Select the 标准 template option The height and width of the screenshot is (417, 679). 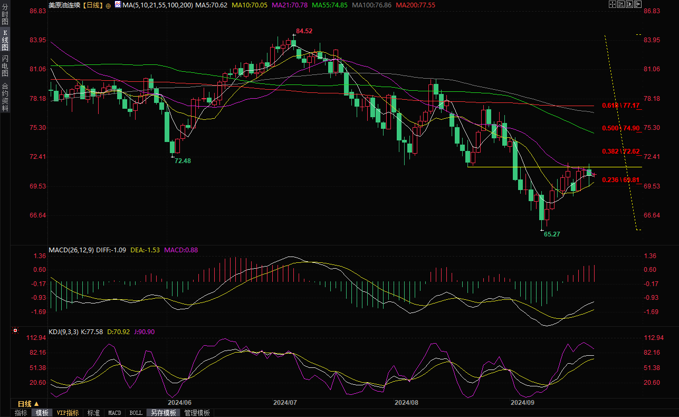[x=93, y=413]
